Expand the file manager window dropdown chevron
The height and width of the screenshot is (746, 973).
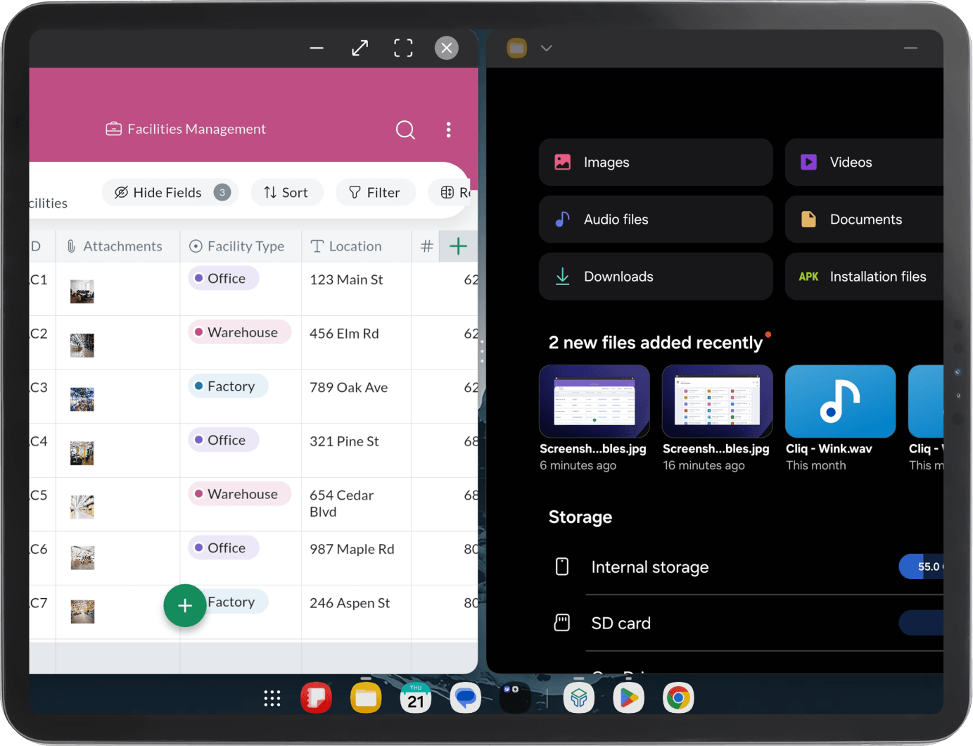(x=547, y=48)
